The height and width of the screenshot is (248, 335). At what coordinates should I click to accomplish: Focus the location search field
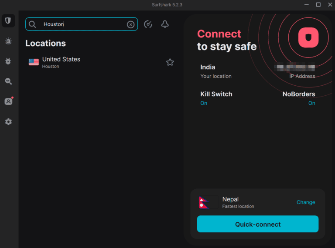82,24
